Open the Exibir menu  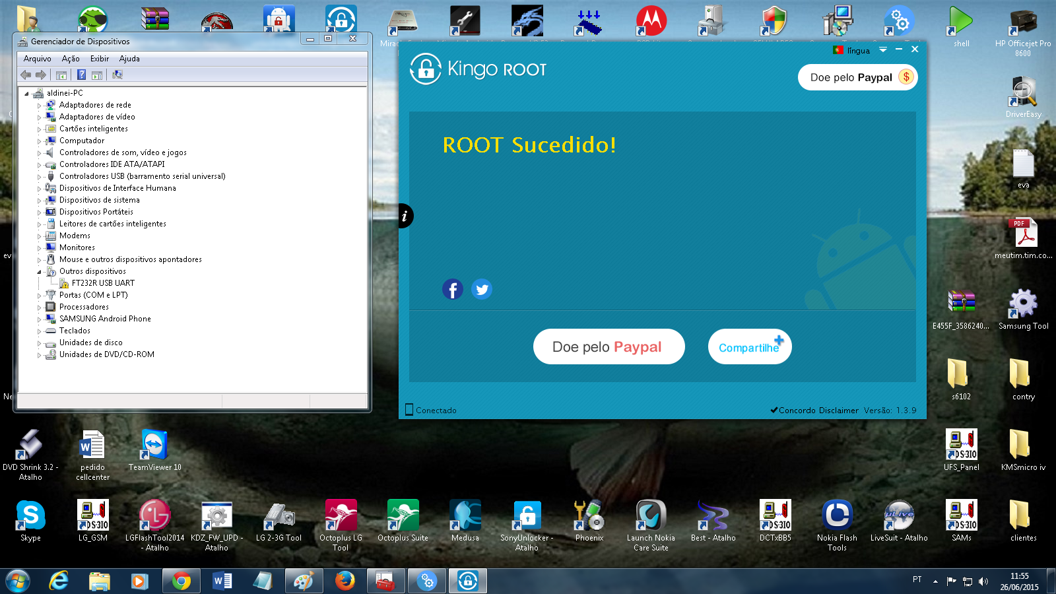tap(100, 59)
